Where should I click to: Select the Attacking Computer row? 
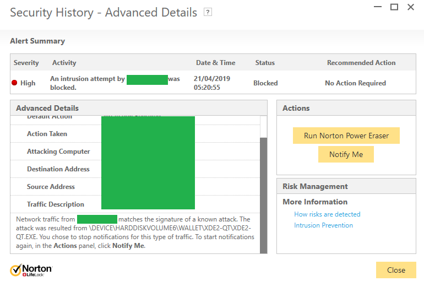tap(135, 151)
